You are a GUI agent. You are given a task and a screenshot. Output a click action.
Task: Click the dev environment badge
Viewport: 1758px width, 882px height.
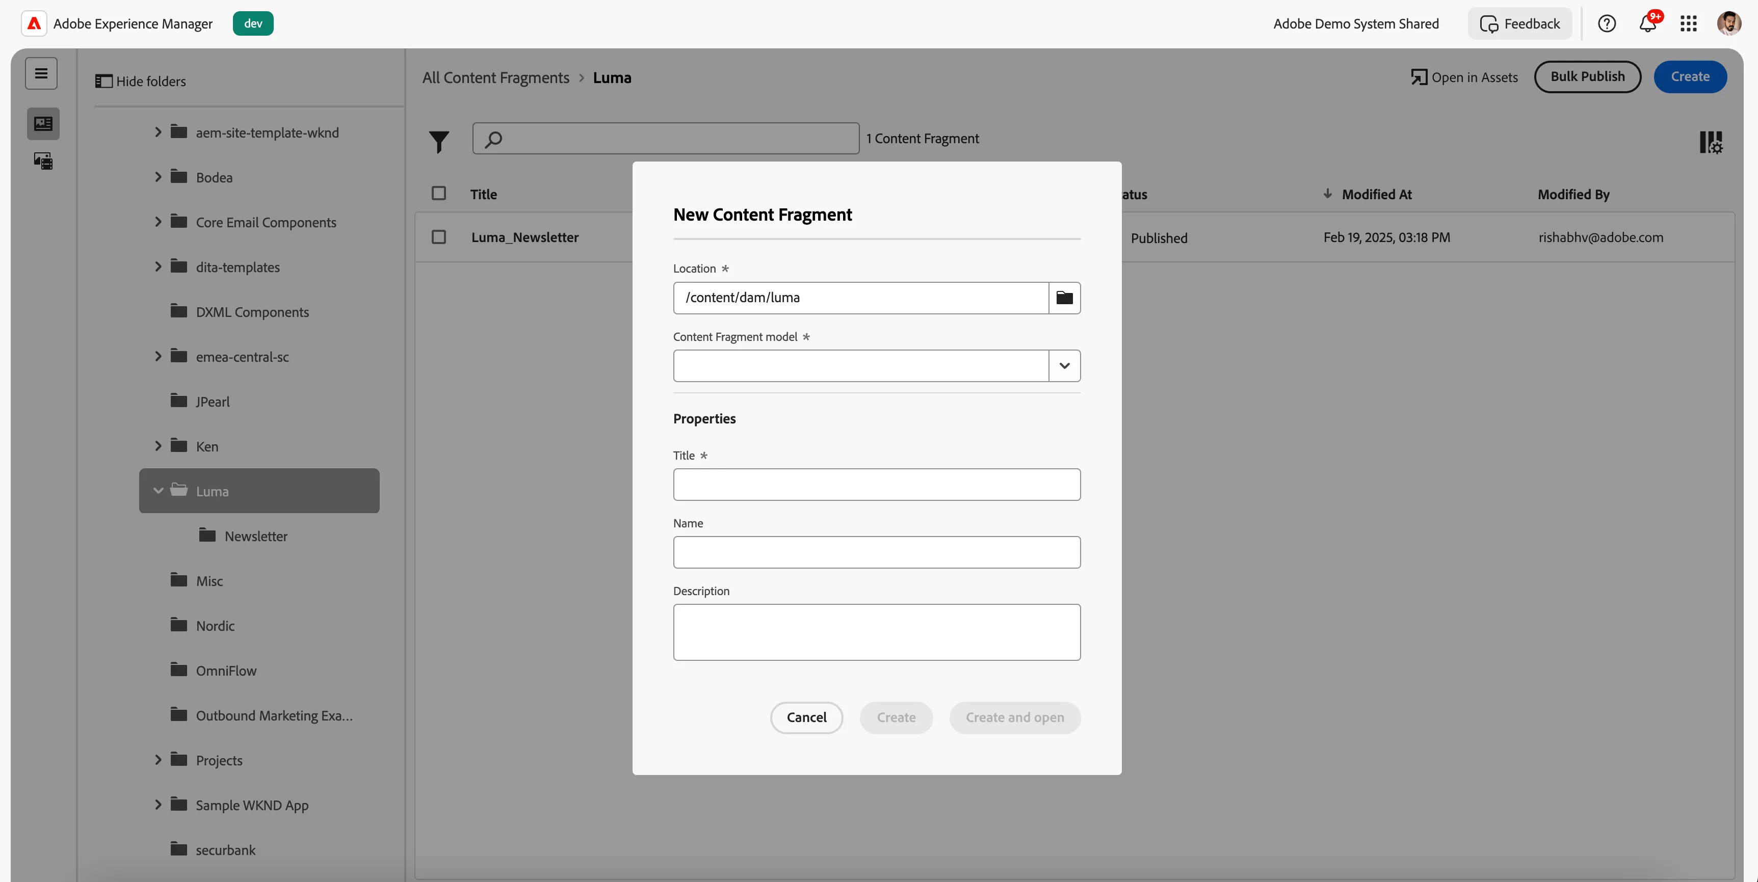pos(253,23)
